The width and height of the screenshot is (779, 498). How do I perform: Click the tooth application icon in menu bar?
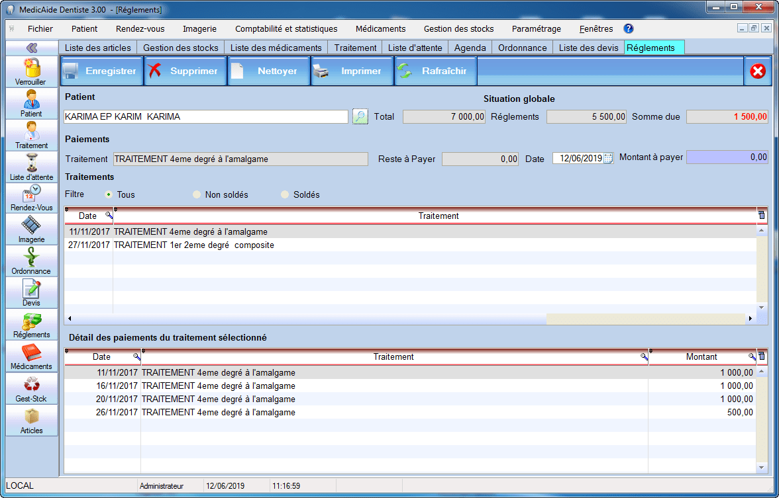pyautogui.click(x=12, y=29)
